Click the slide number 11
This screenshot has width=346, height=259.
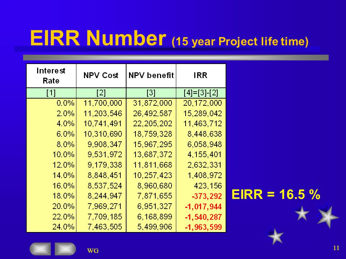tap(336, 248)
